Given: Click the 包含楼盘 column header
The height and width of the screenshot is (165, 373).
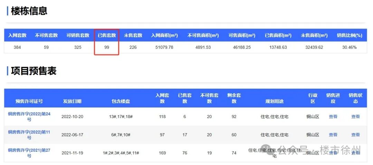Looking at the screenshot, I should coord(121,101).
